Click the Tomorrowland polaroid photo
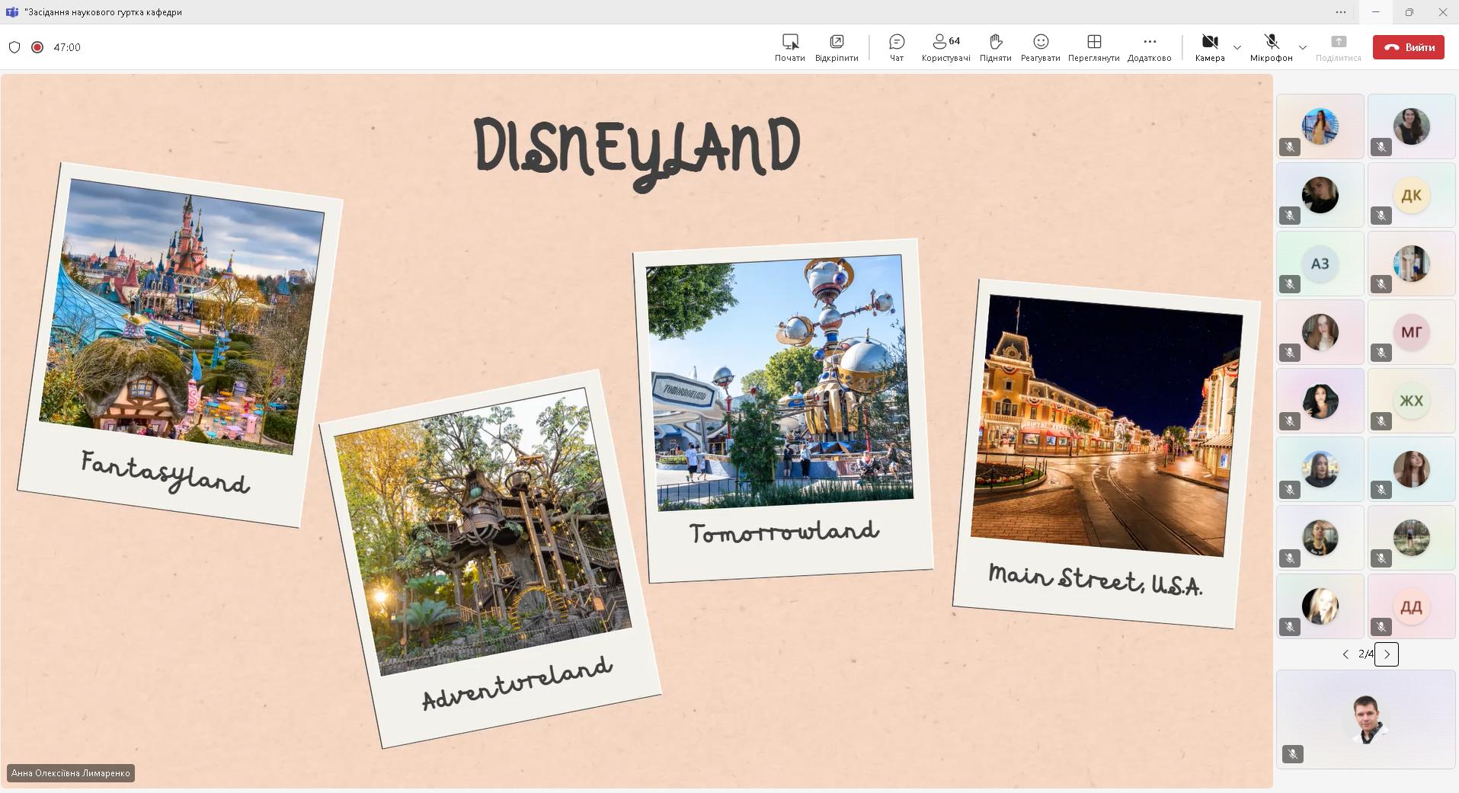1459x793 pixels. click(x=782, y=411)
